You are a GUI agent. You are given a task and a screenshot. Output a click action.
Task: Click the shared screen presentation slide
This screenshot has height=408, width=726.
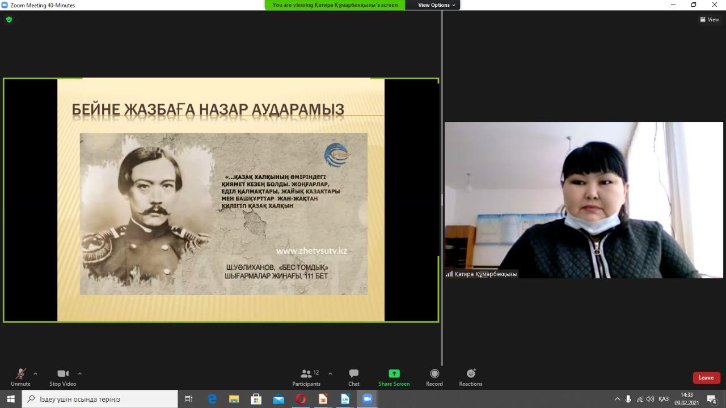click(221, 200)
